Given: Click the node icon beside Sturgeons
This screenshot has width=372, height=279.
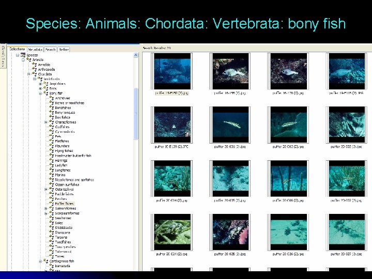Looking at the screenshot, I should (52, 233).
